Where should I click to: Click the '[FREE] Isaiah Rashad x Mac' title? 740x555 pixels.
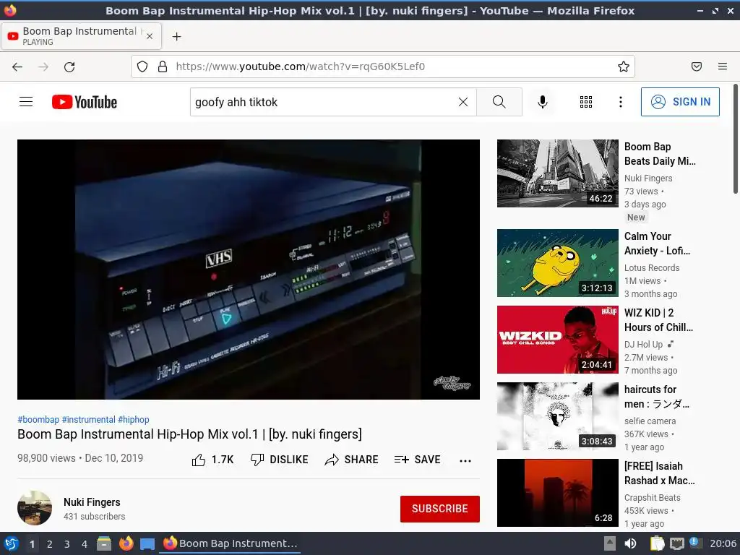(659, 473)
